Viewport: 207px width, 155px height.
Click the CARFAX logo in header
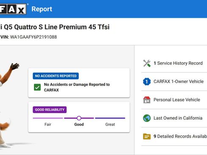[x=13, y=9]
